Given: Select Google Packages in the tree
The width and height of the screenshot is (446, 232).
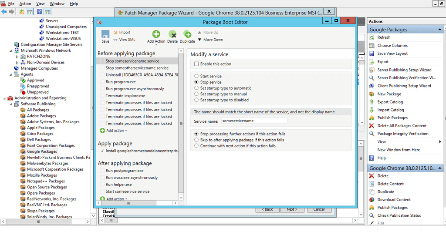Looking at the screenshot, I should pos(42,151).
